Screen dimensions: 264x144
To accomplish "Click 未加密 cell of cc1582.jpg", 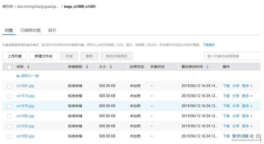I will coord(135,116).
